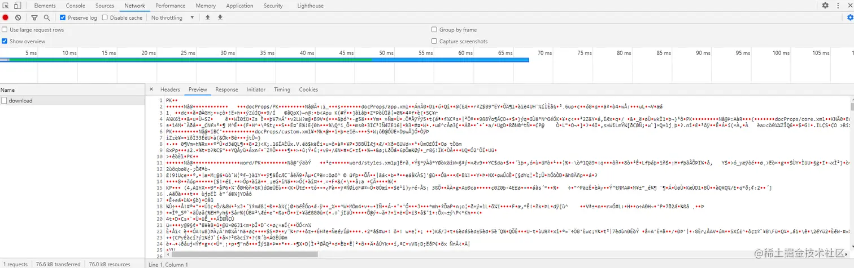Viewport: 854px width, 268px height.
Task: Select the Network panel tab
Action: coord(135,6)
